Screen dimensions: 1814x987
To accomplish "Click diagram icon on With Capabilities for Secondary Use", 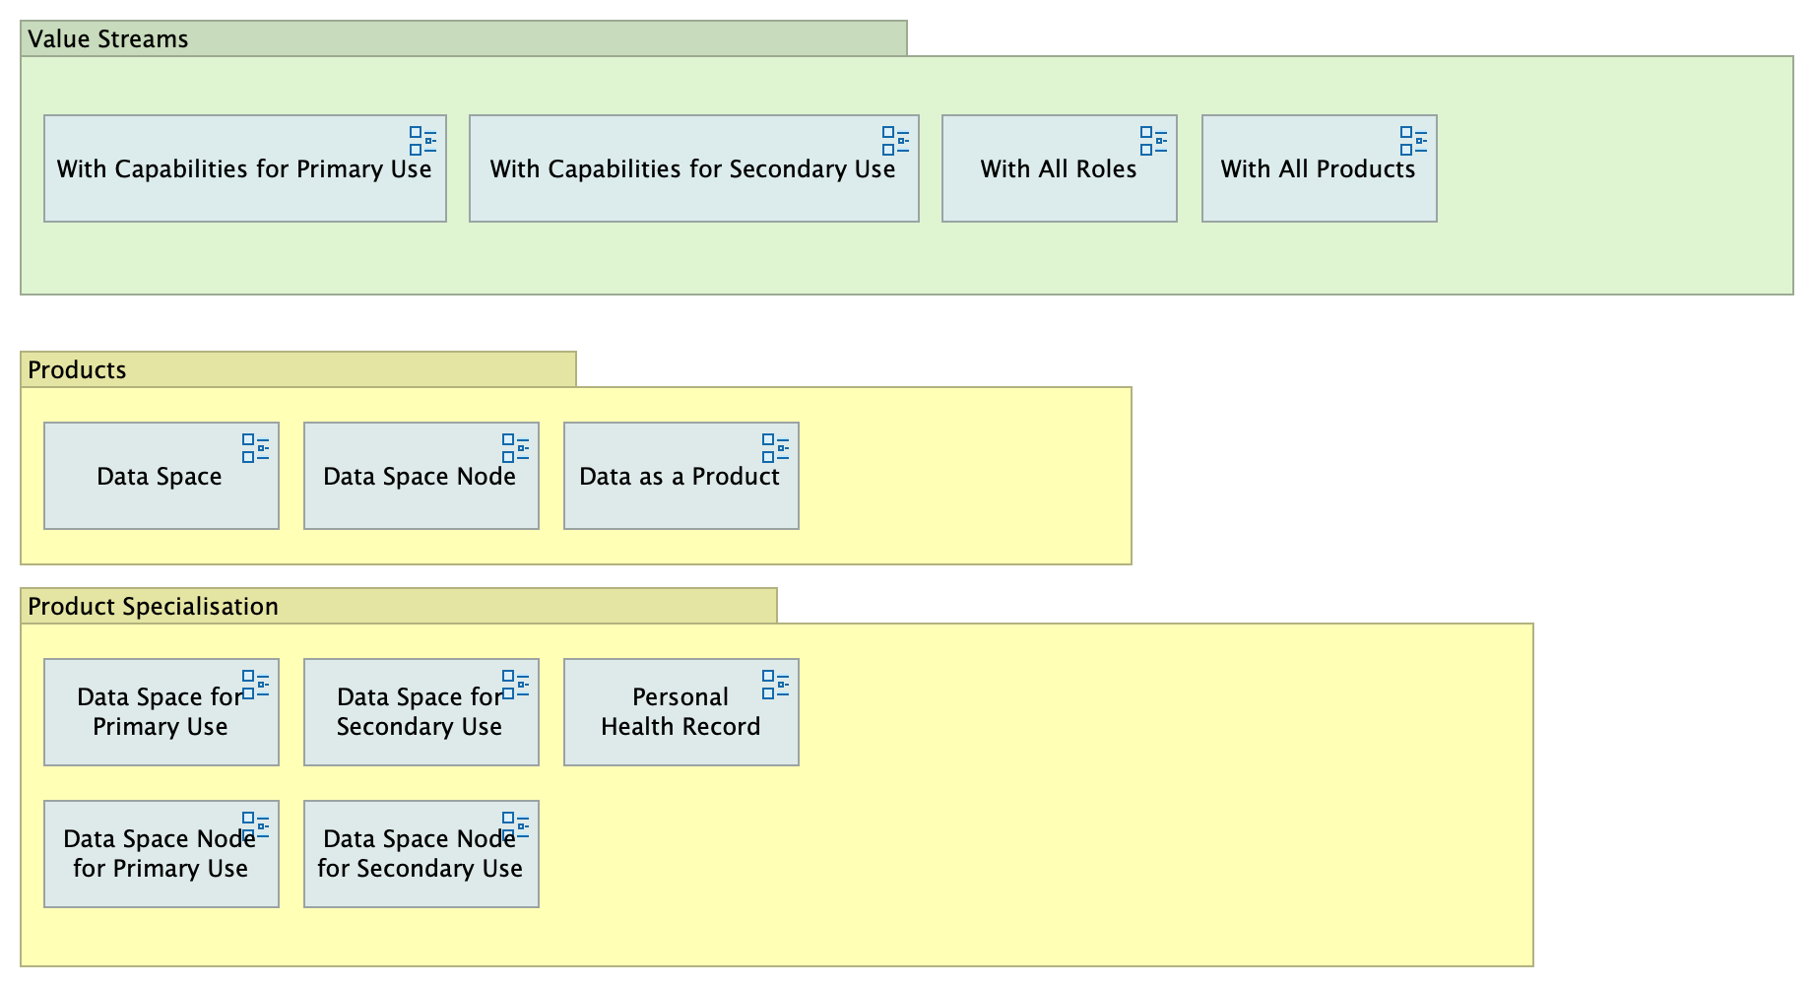I will pyautogui.click(x=895, y=141).
